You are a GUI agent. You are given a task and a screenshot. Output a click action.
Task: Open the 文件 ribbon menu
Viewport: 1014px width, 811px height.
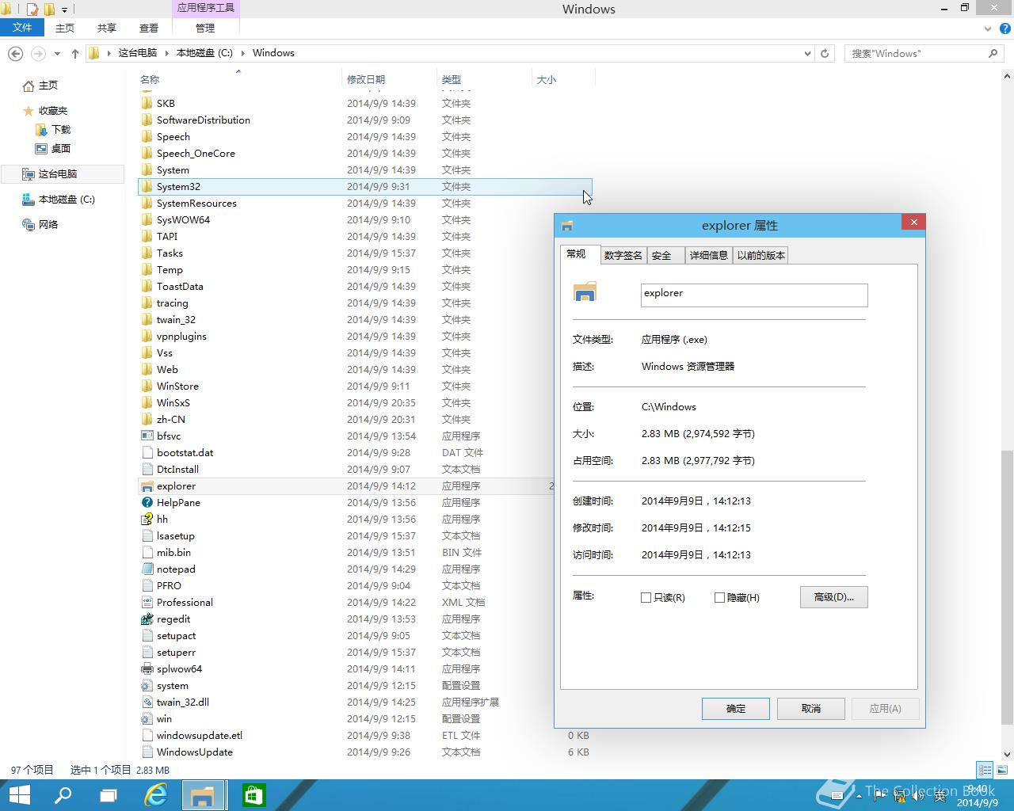pyautogui.click(x=22, y=28)
